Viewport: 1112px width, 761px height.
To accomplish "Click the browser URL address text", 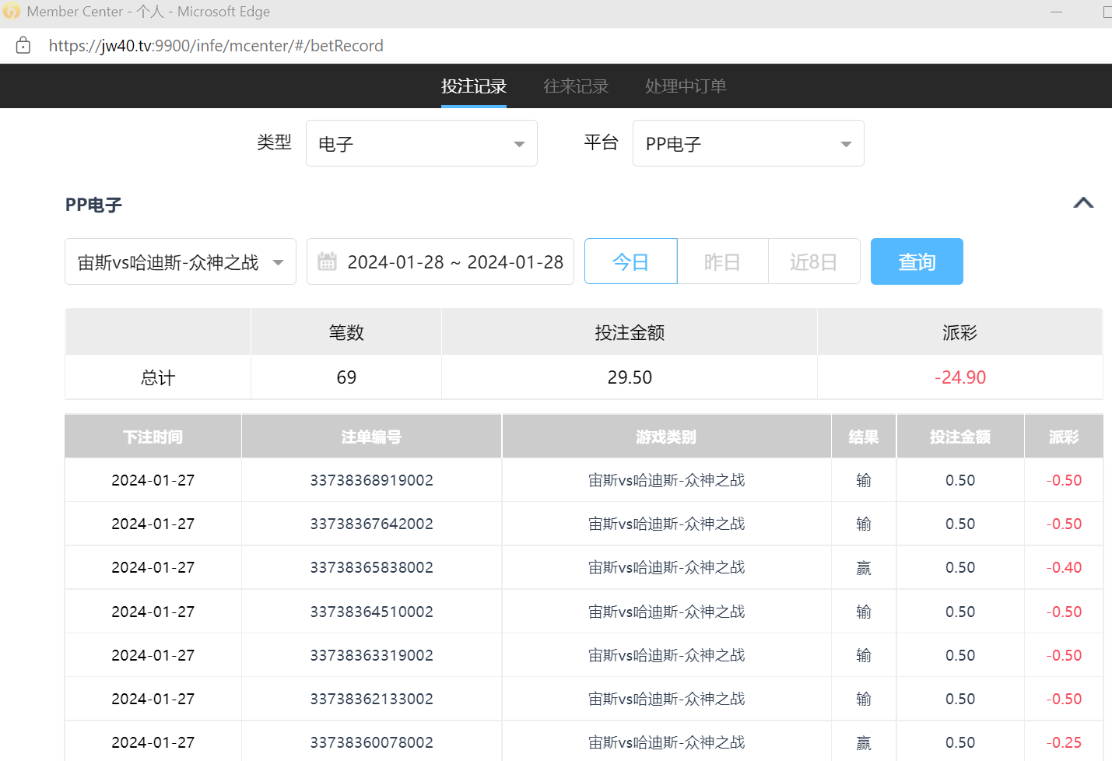I will click(216, 46).
